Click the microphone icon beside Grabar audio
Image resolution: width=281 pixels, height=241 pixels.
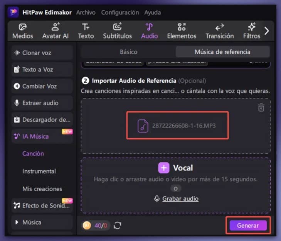(157, 199)
